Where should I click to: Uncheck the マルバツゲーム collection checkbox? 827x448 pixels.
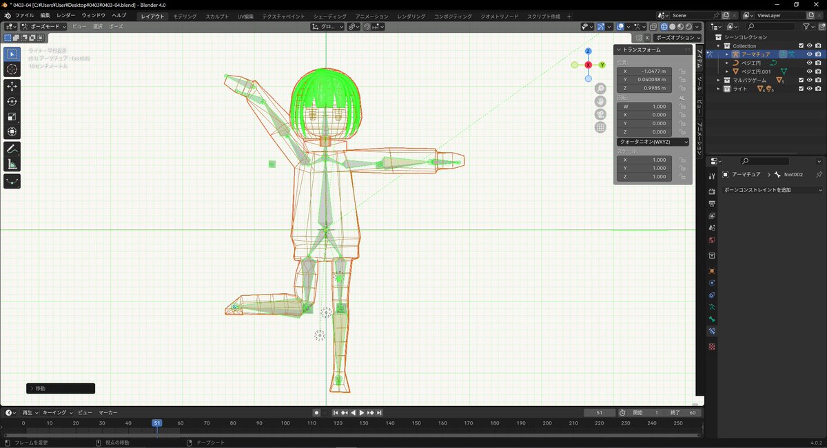pyautogui.click(x=801, y=80)
